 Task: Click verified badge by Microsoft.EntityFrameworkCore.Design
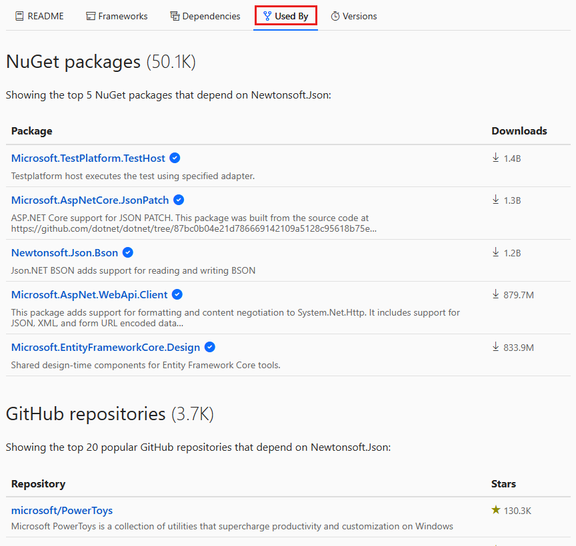[210, 347]
